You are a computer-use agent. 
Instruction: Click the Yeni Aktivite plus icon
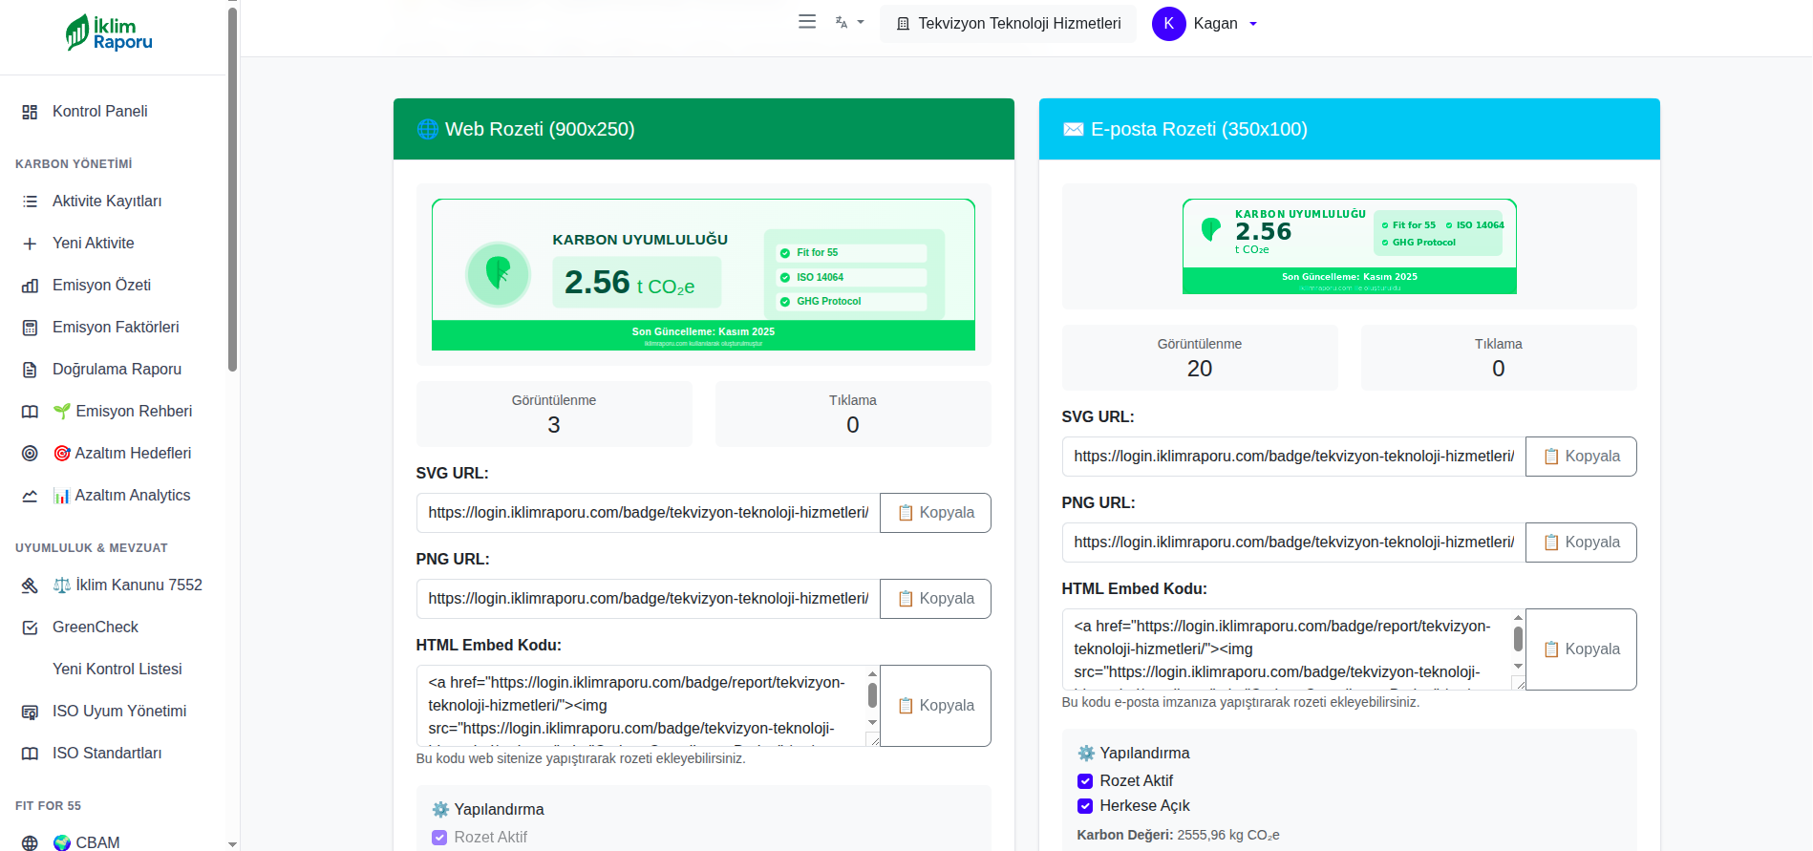(x=30, y=244)
